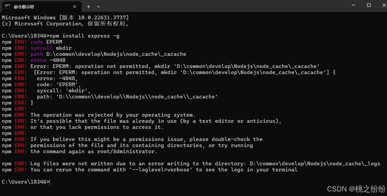387x196 pixels.
Task: Close the terminal window
Action: tap(384, 5)
